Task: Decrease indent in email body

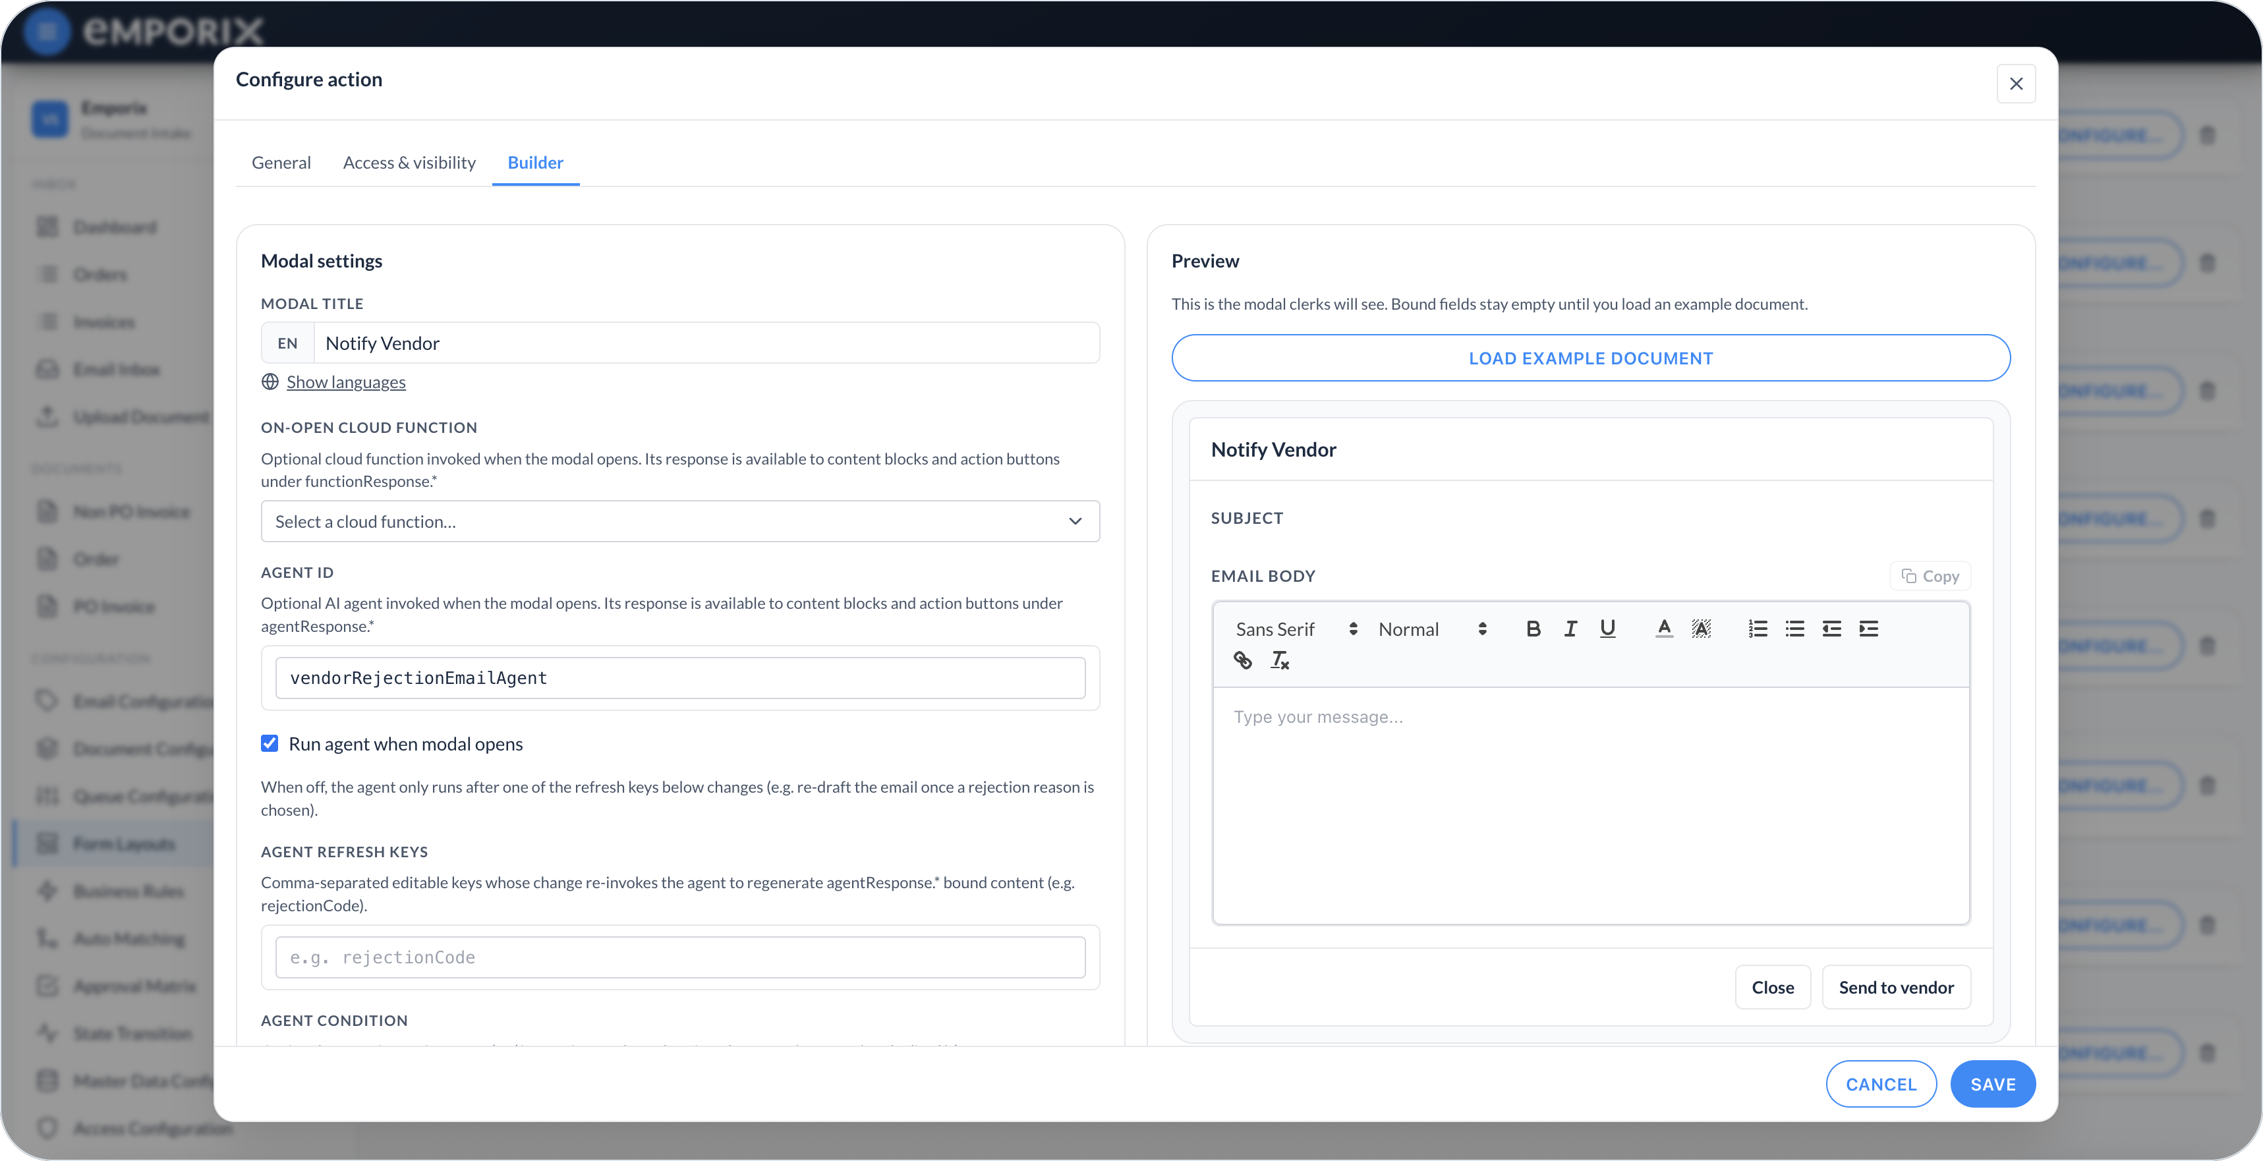Action: pos(1831,629)
